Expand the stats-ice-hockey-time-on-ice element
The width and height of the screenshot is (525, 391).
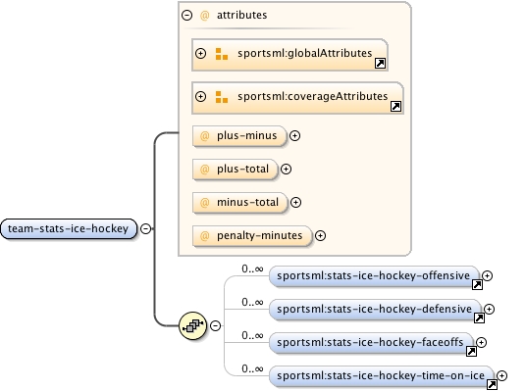(501, 376)
